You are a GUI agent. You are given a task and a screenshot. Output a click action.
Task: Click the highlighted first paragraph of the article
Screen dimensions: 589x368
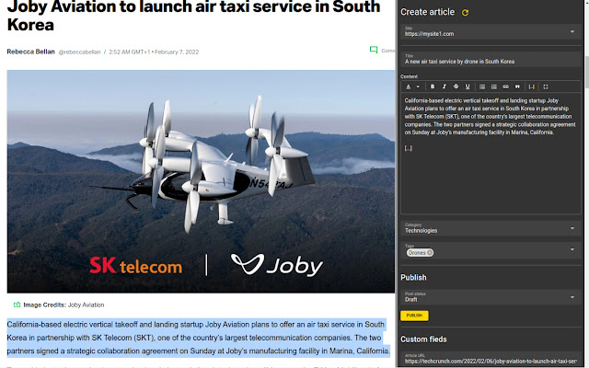pyautogui.click(x=198, y=338)
